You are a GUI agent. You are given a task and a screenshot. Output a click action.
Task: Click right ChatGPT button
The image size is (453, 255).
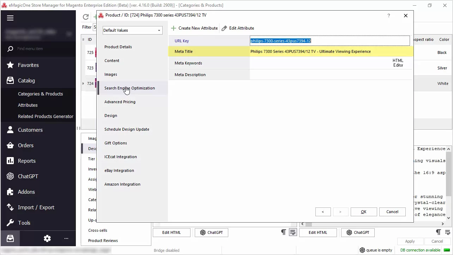(358, 232)
